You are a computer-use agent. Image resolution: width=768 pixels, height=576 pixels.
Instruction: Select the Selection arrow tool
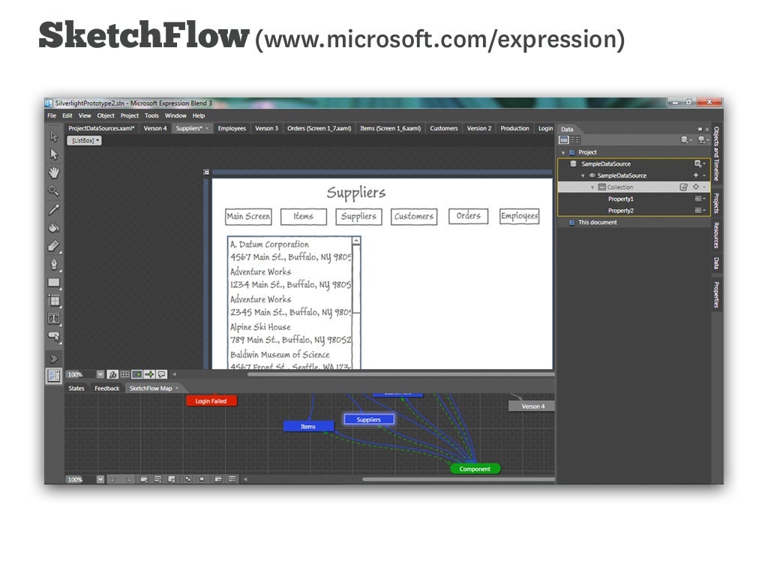54,136
